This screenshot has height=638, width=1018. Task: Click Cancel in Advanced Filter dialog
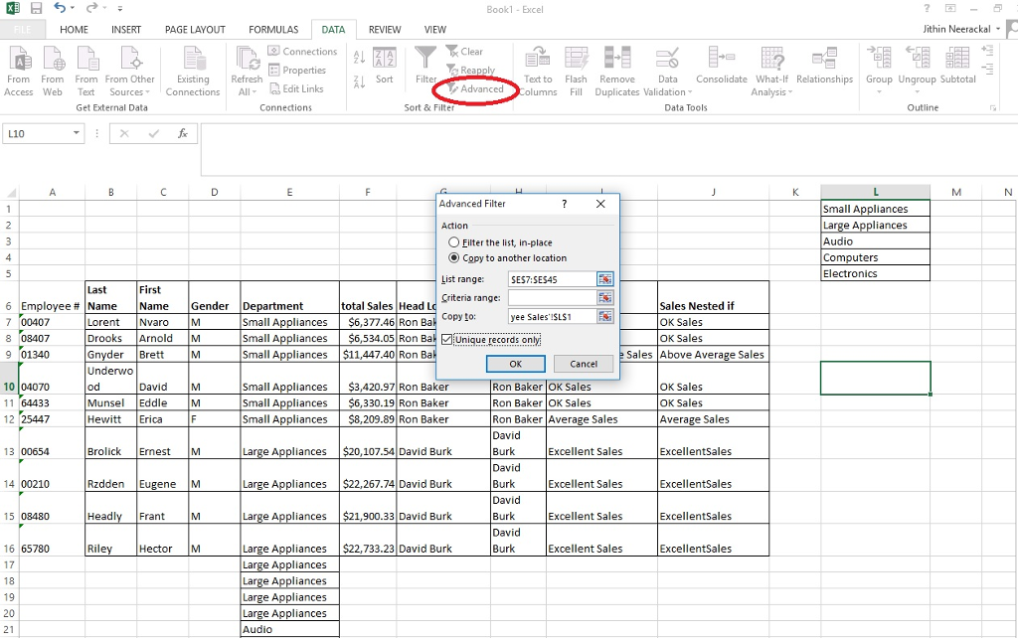583,364
